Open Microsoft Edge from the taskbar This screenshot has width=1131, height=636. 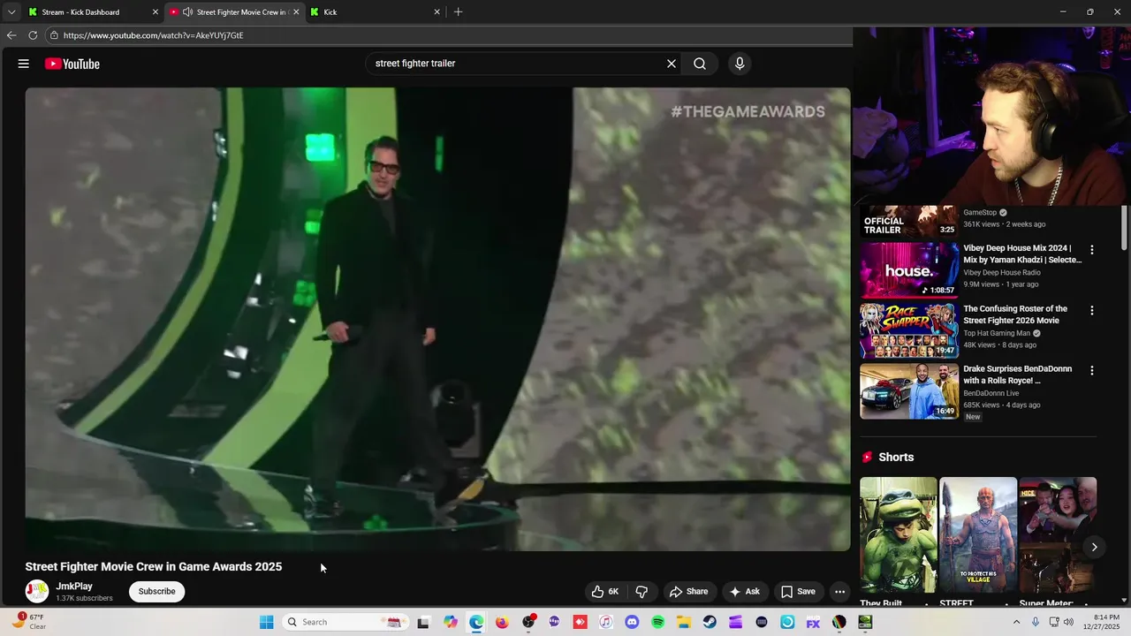476,622
